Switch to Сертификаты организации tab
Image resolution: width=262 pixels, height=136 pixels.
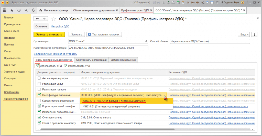coord(91,60)
